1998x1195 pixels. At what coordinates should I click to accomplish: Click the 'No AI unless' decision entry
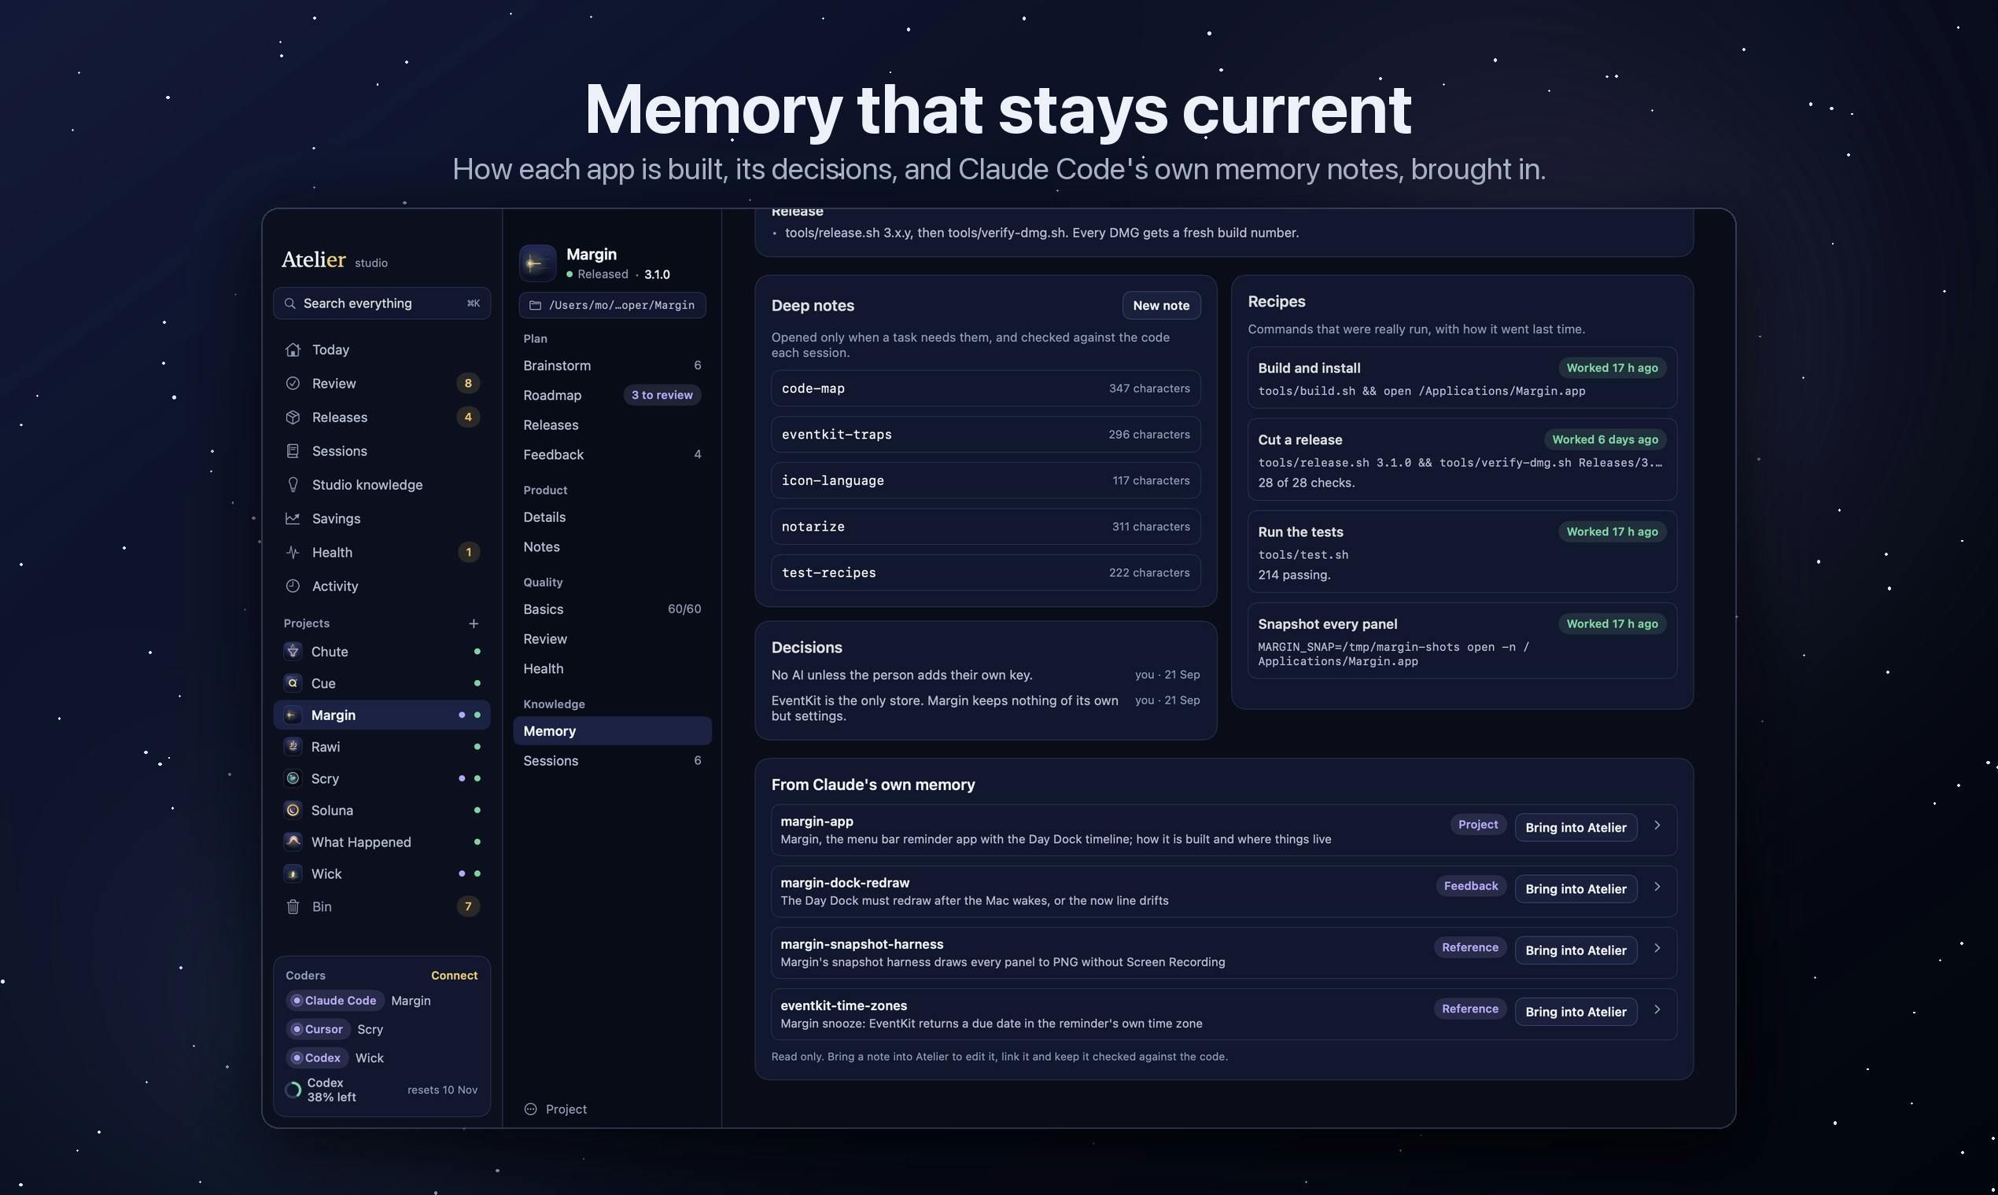pyautogui.click(x=986, y=675)
